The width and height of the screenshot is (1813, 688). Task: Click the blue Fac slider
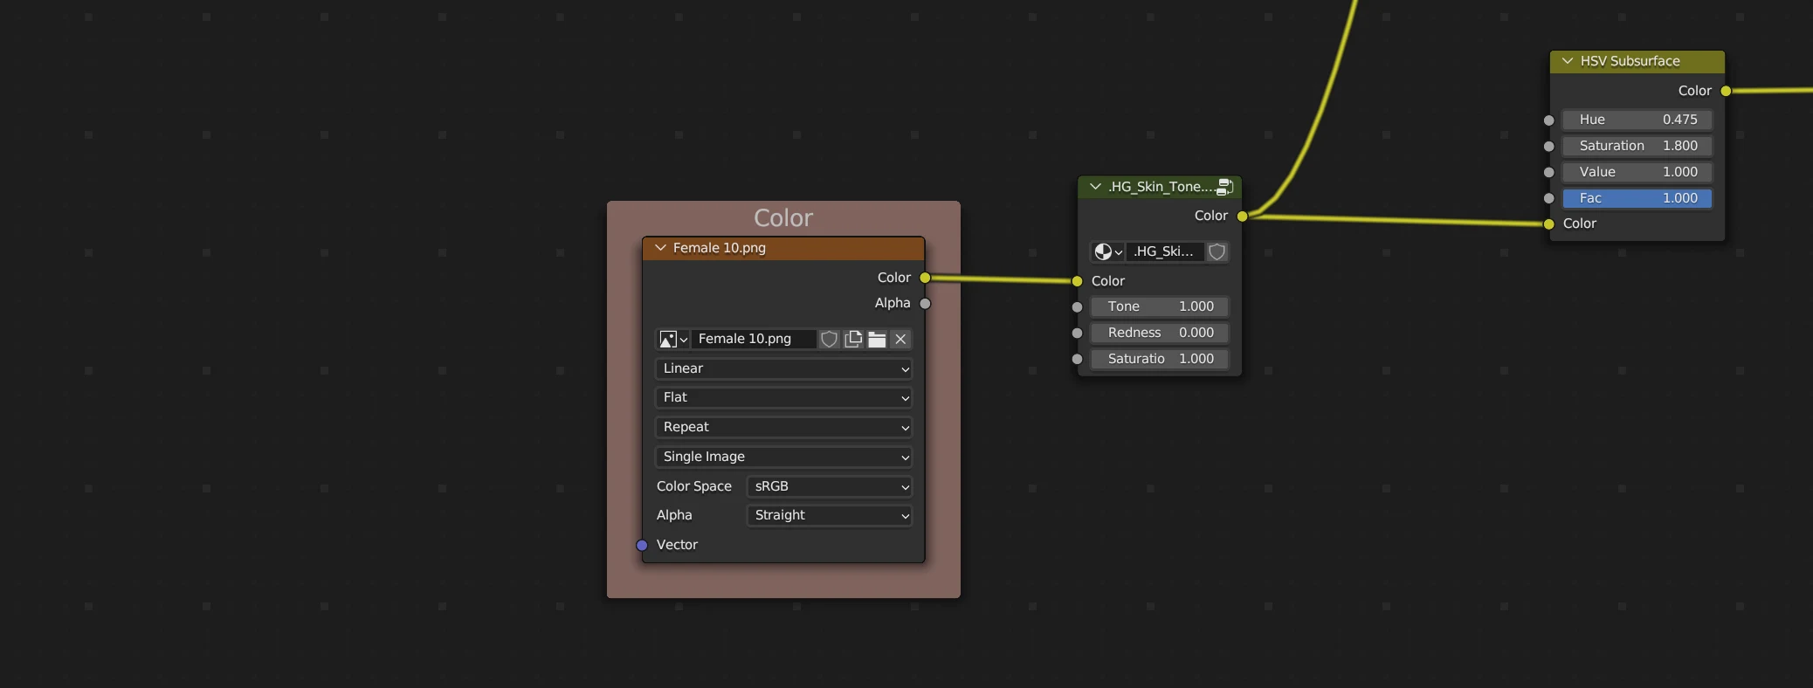(1637, 198)
